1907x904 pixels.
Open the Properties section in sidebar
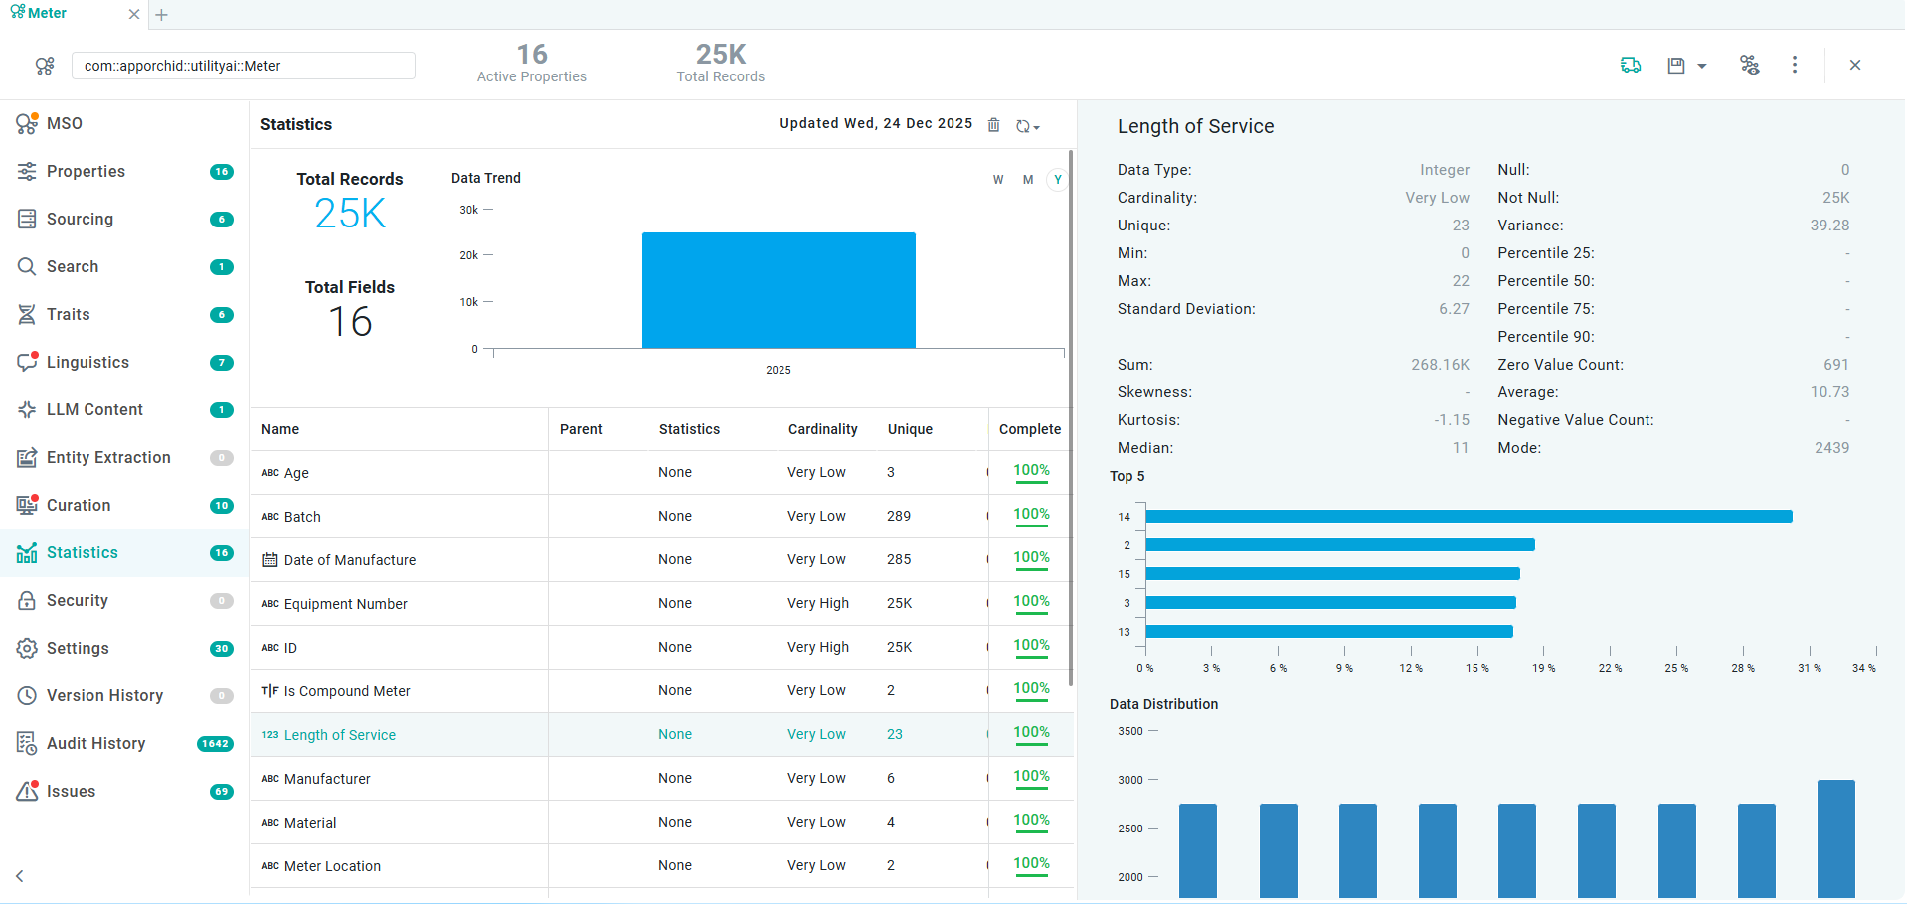point(86,172)
